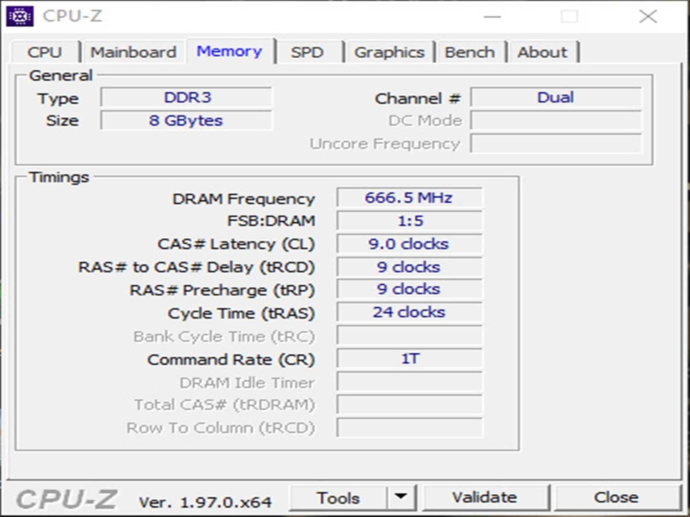The height and width of the screenshot is (517, 690).
Task: Minimize the CPU-Z window
Action: [492, 17]
